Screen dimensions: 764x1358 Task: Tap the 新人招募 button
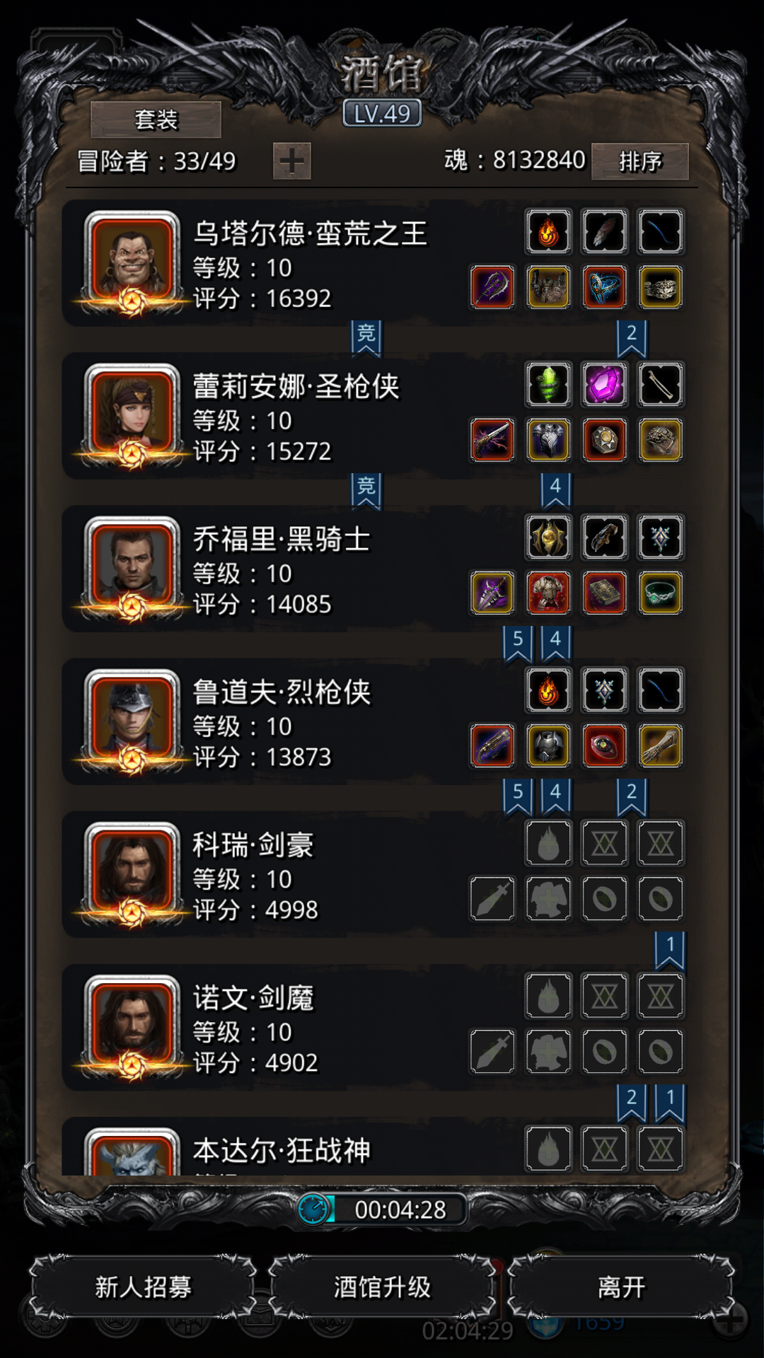point(143,1287)
